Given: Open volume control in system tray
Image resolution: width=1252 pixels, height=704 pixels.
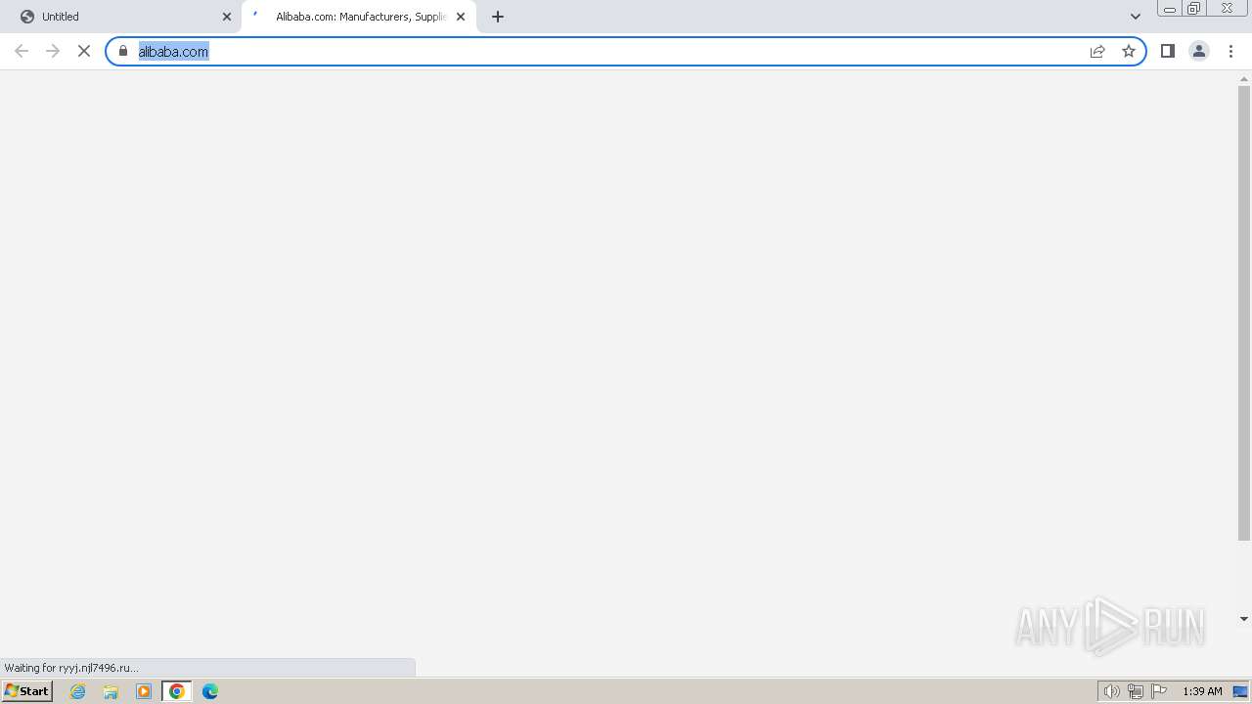Looking at the screenshot, I should point(1111,691).
